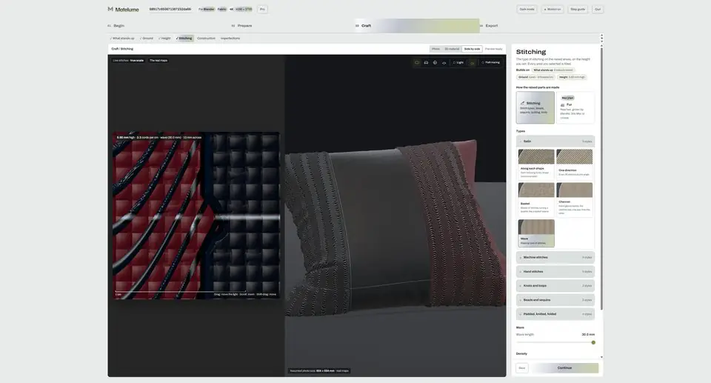711x383 pixels.
Task: Choose the Stitching needle card
Action: tap(535, 107)
